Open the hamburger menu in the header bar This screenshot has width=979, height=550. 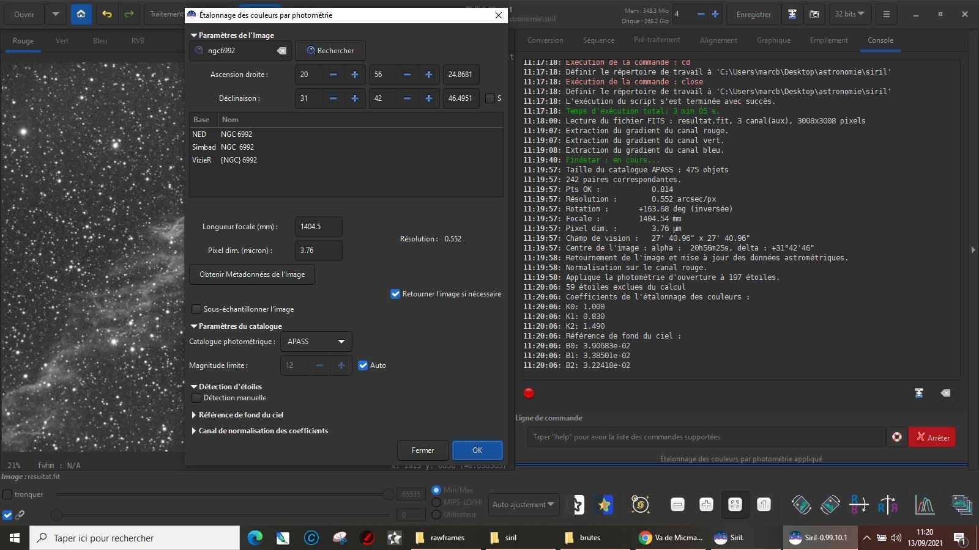pyautogui.click(x=886, y=14)
